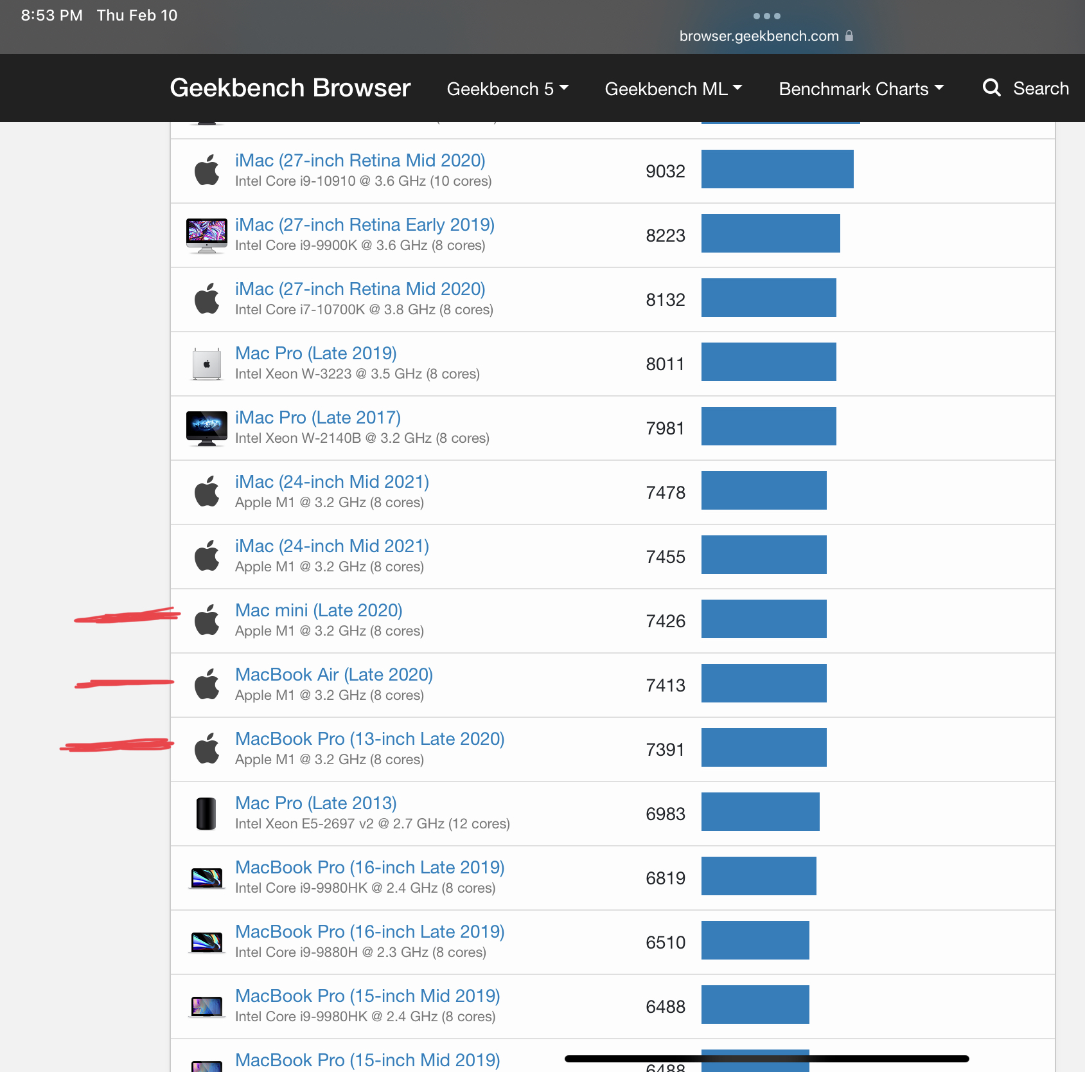Open the MacBook Pro (13-inch Late 2020) link

tap(370, 739)
